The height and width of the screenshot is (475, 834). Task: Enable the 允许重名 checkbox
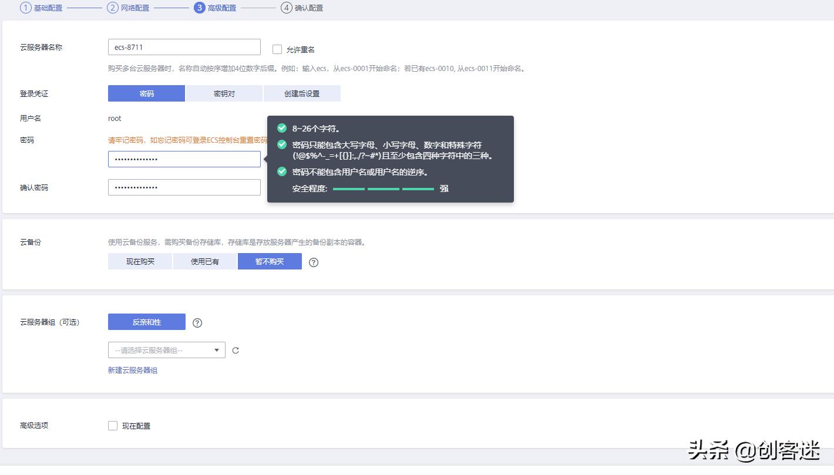point(277,49)
